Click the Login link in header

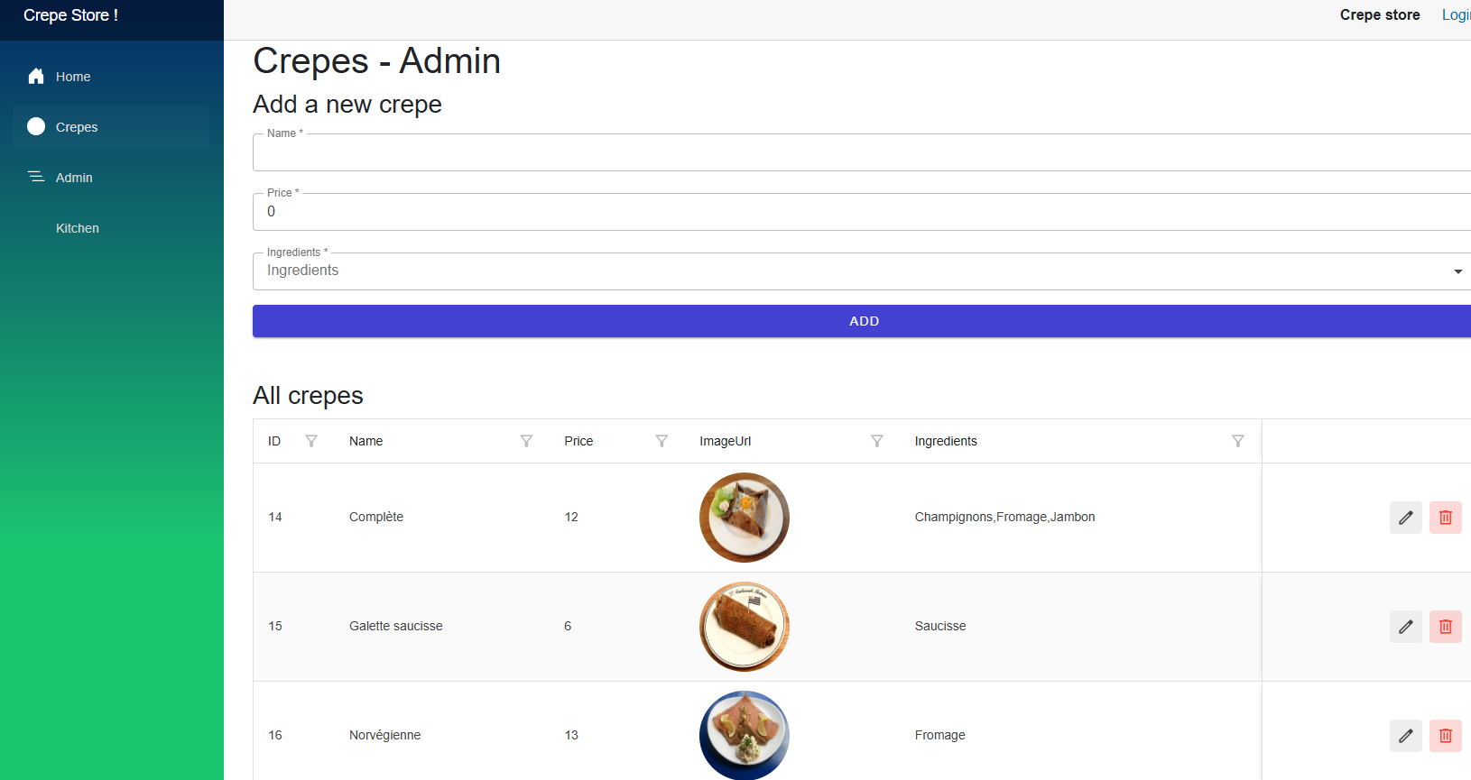point(1456,14)
